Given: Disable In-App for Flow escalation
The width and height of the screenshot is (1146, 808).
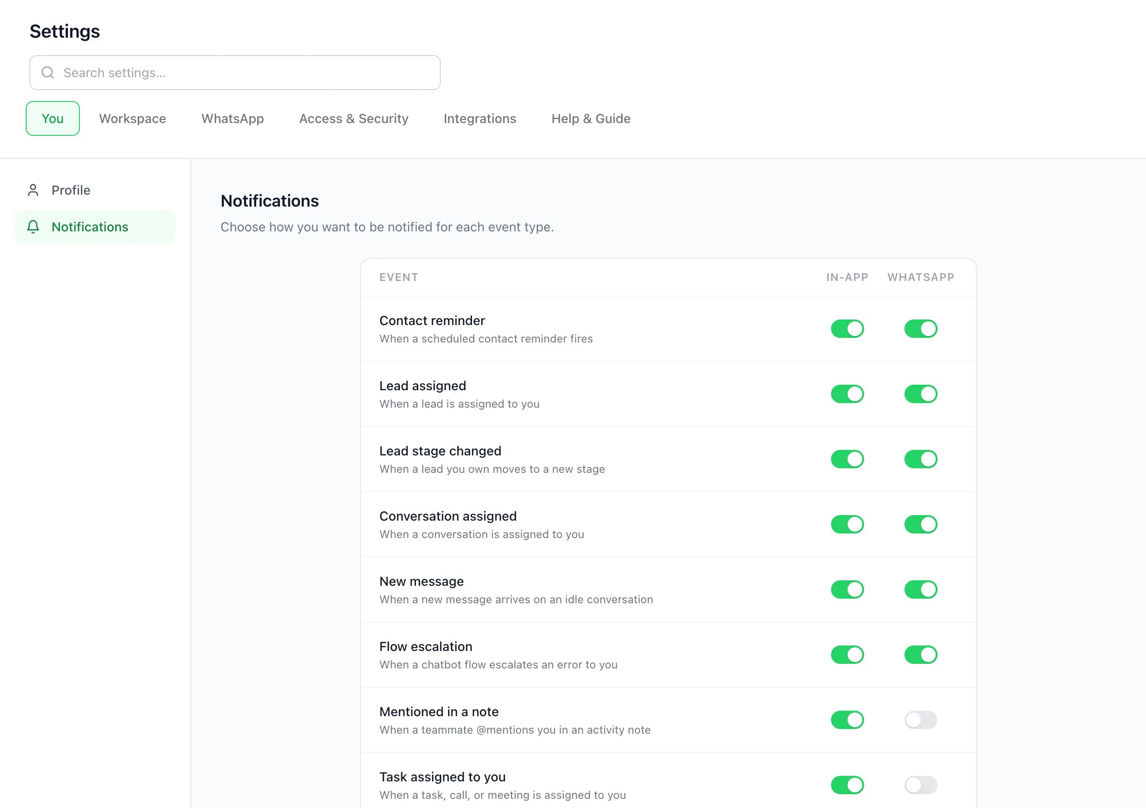Looking at the screenshot, I should [x=847, y=655].
